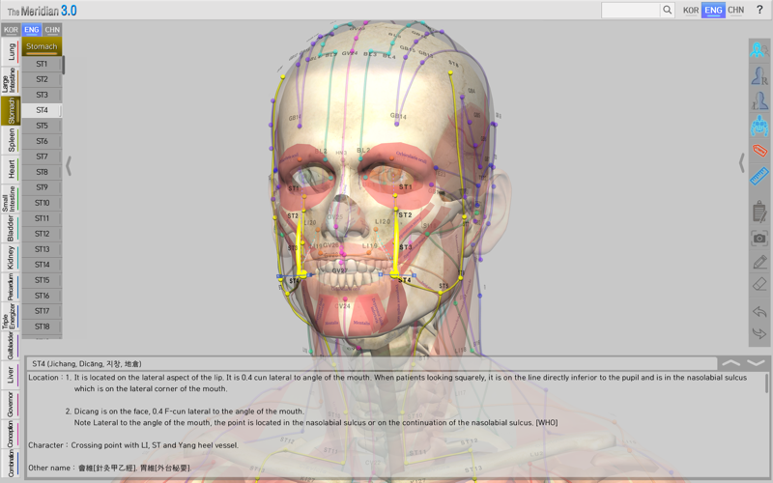The width and height of the screenshot is (773, 483).
Task: Open the Governor vessel tab
Action: point(11,404)
